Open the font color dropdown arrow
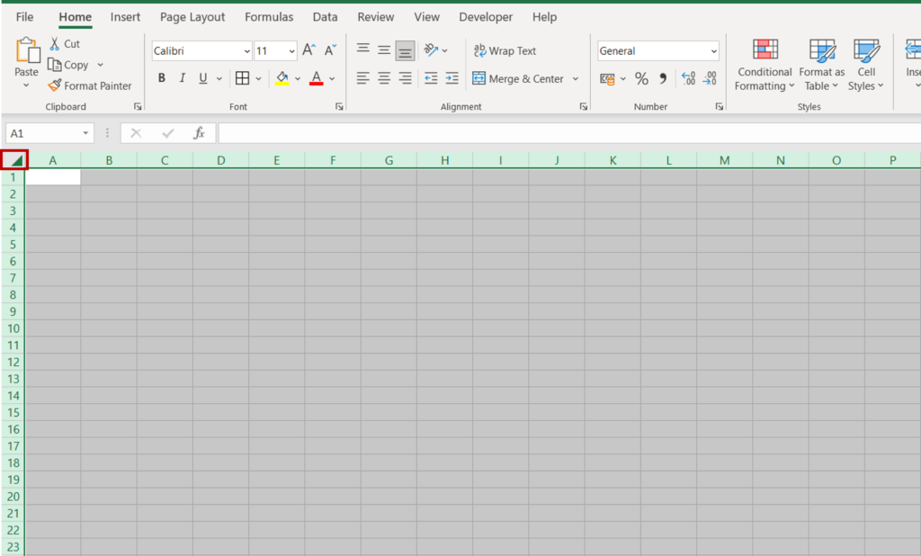This screenshot has width=921, height=556. pyautogui.click(x=333, y=78)
